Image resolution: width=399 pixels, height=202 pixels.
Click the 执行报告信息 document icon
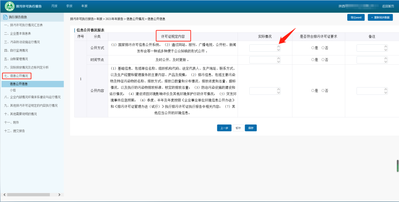[5, 17]
